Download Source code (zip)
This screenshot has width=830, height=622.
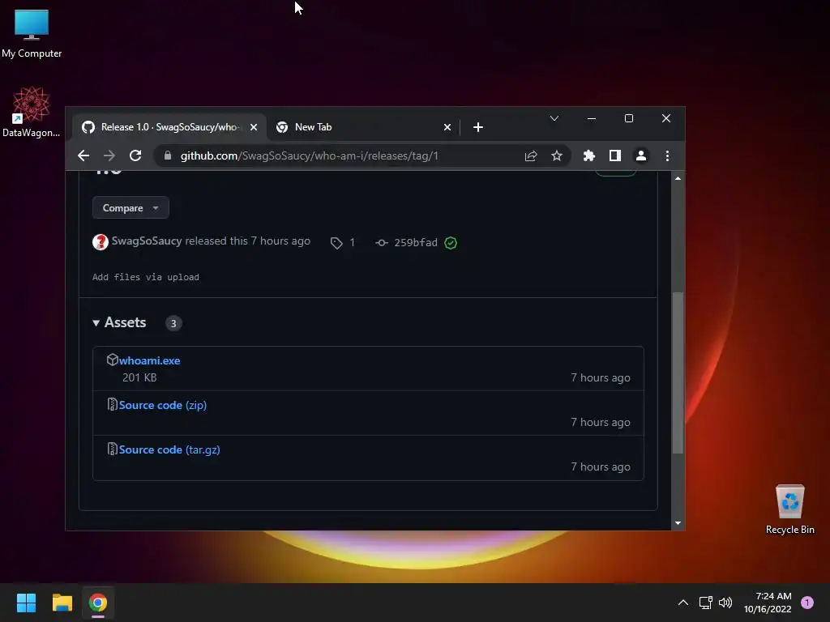(162, 405)
